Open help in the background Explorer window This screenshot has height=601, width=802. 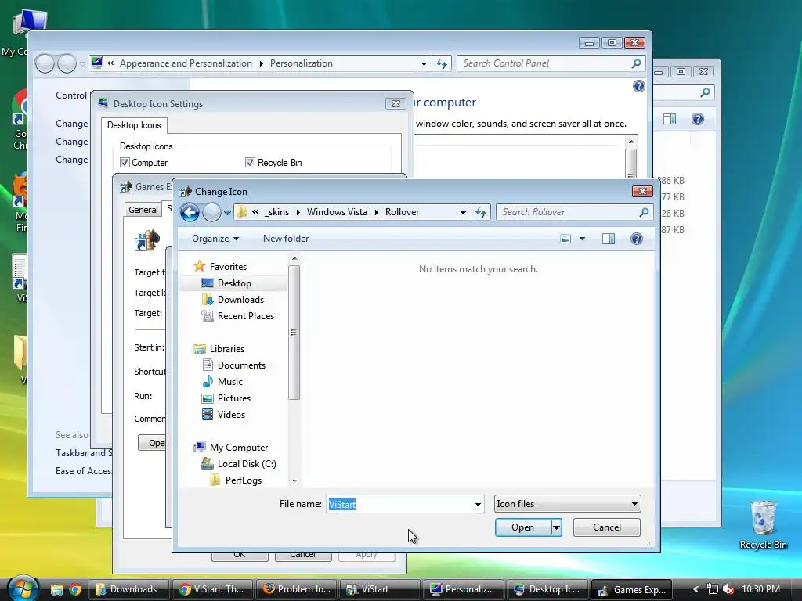pyautogui.click(x=698, y=119)
